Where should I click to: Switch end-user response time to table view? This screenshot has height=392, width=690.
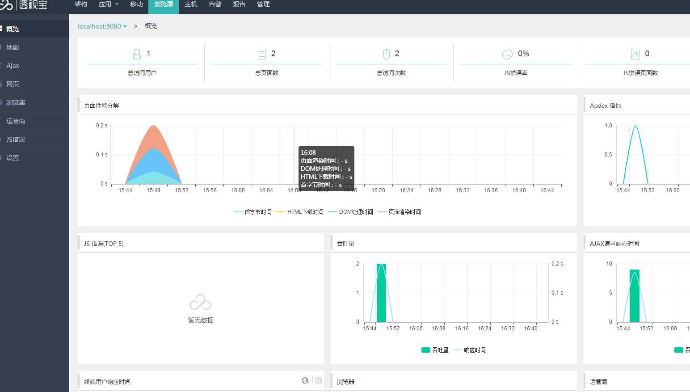pyautogui.click(x=319, y=381)
